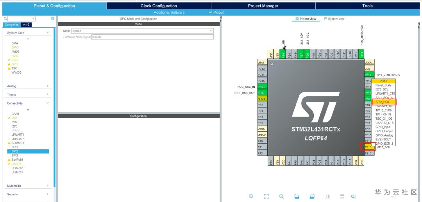Click the PA9 green pin
Image resolution: width=422 pixels, height=202 pixels.
point(368,99)
